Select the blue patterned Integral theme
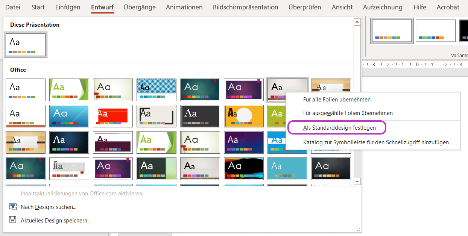 157,90
